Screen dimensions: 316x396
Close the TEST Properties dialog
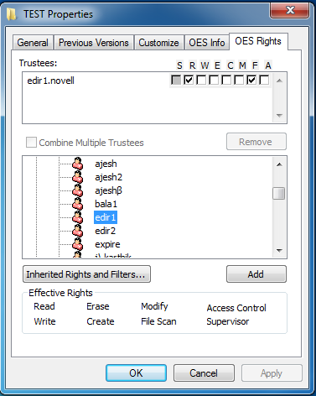click(x=290, y=10)
